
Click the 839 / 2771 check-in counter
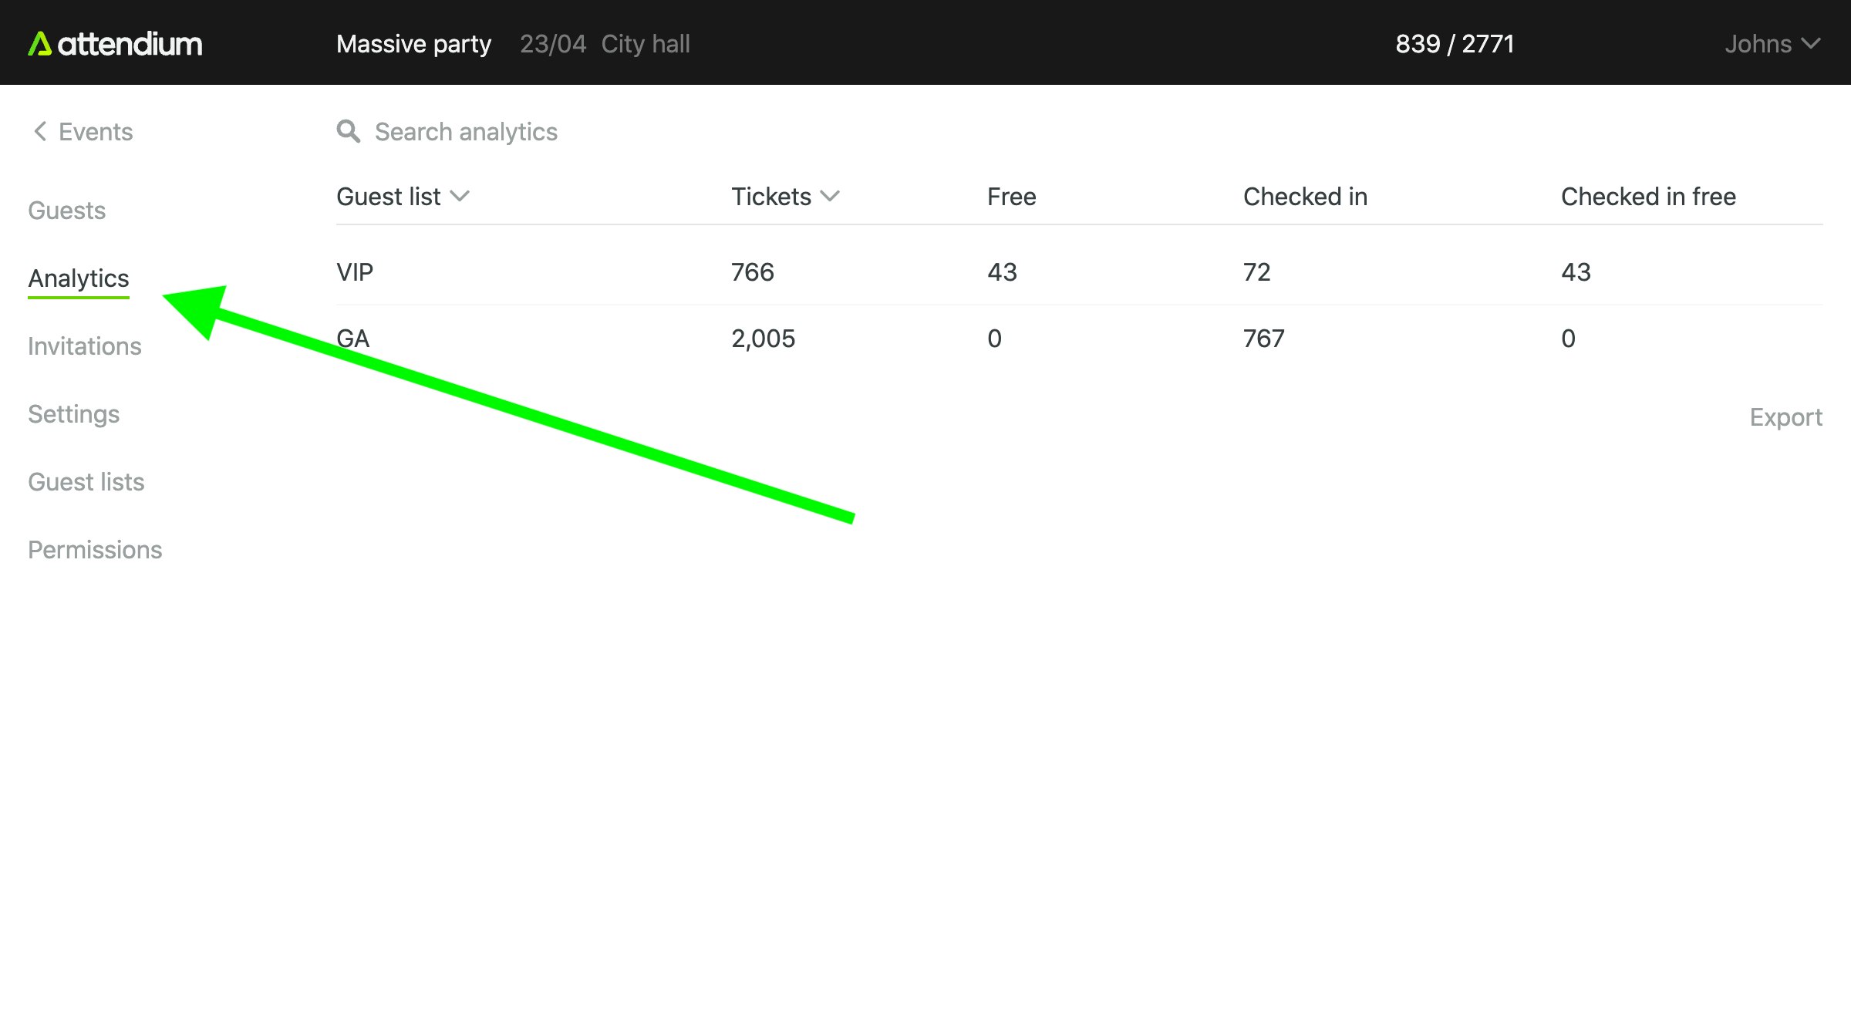point(1454,44)
